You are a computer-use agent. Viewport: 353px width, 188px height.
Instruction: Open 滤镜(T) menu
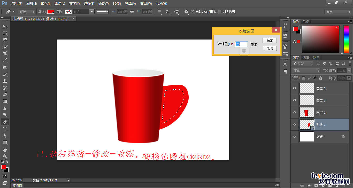tap(104, 4)
